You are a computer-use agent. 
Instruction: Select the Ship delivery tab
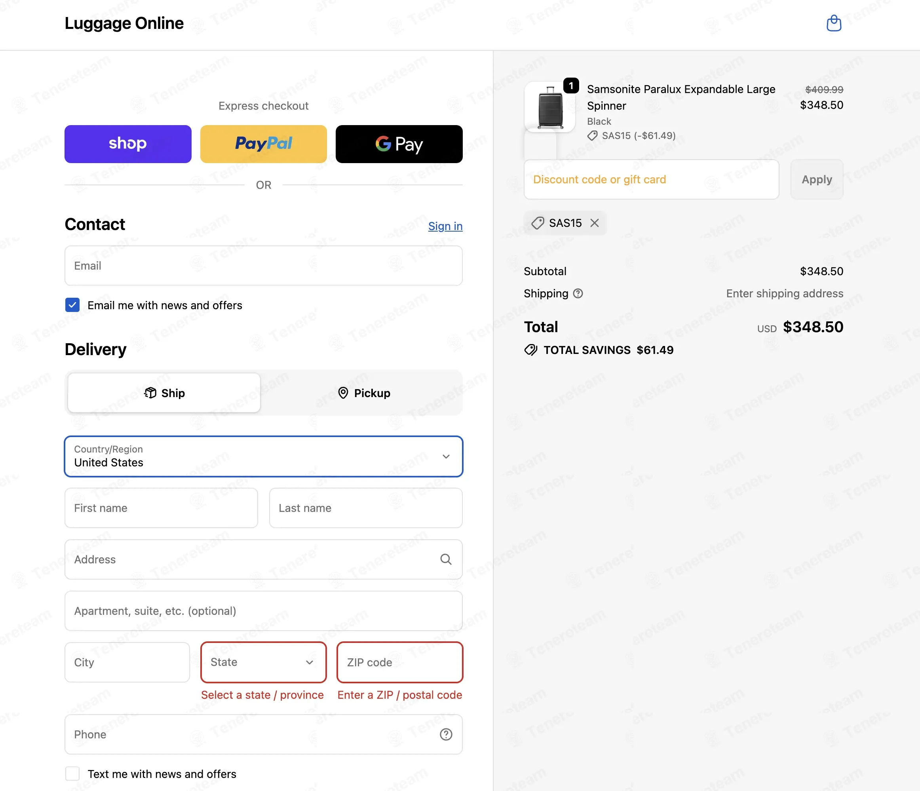[164, 393]
